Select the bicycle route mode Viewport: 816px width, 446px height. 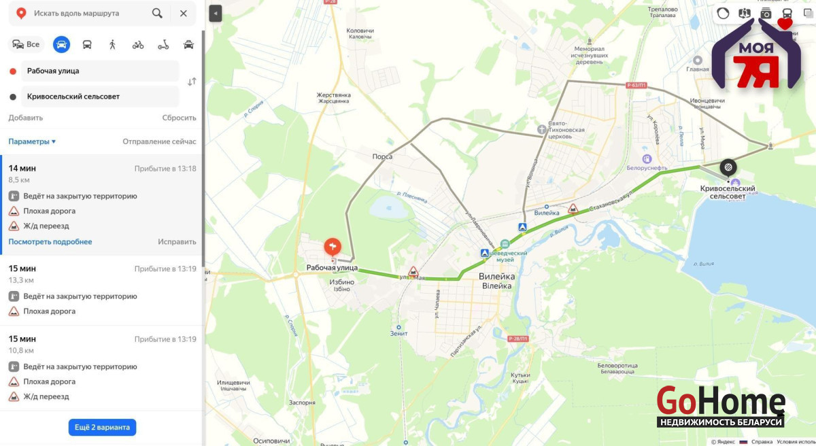click(x=138, y=45)
